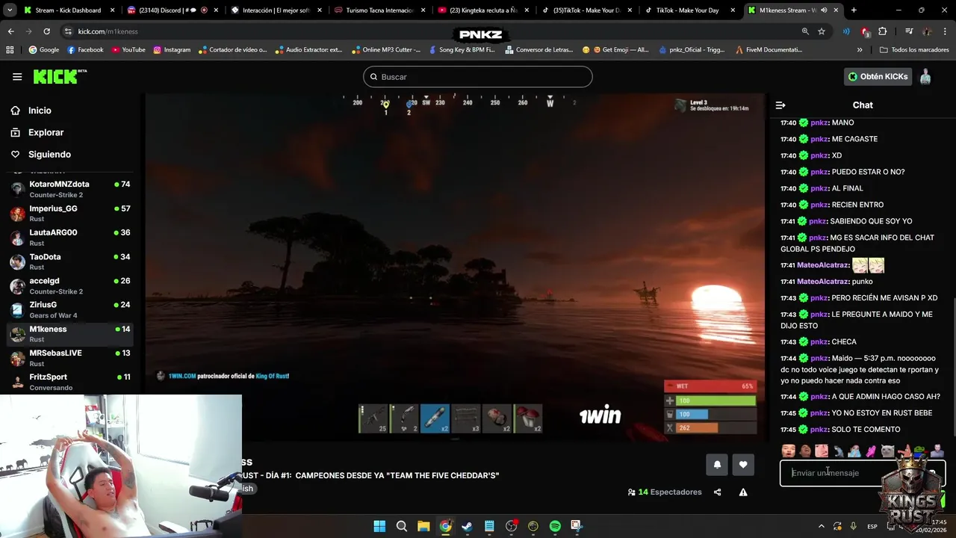Open Steam from taskbar
This screenshot has width=956, height=538.
pos(468,526)
